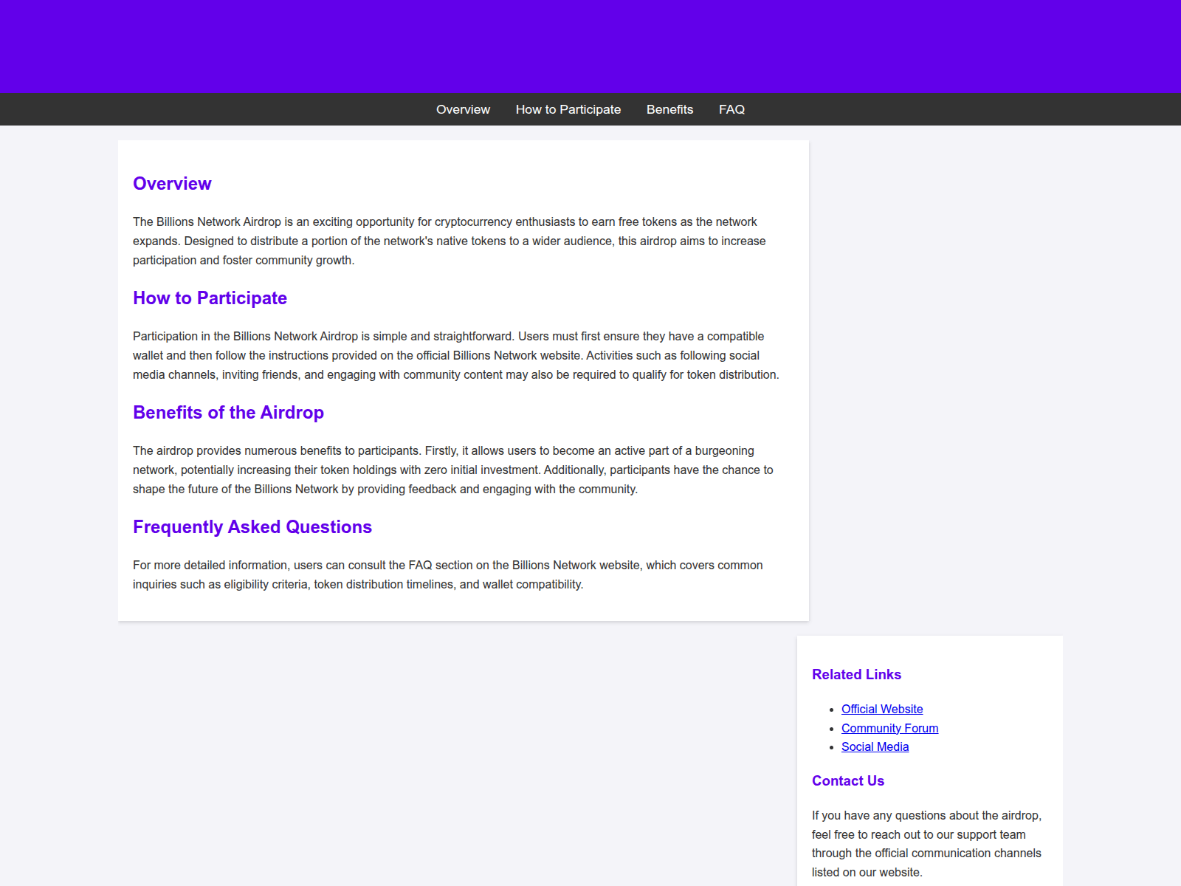The image size is (1181, 886).
Task: Click the purple Overview section heading
Action: click(172, 184)
